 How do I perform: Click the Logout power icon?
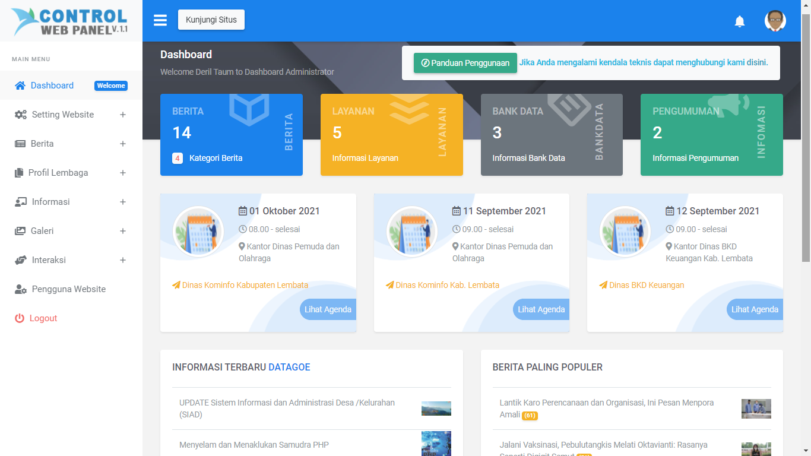[x=17, y=318]
